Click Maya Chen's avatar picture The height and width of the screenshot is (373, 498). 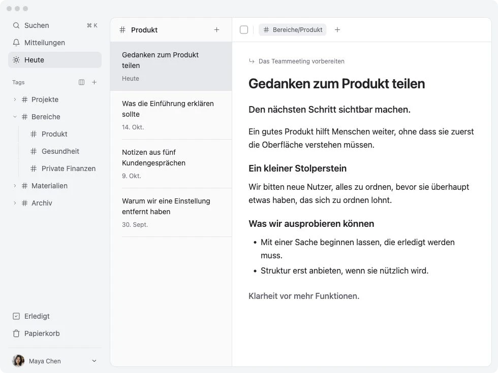[x=18, y=361]
